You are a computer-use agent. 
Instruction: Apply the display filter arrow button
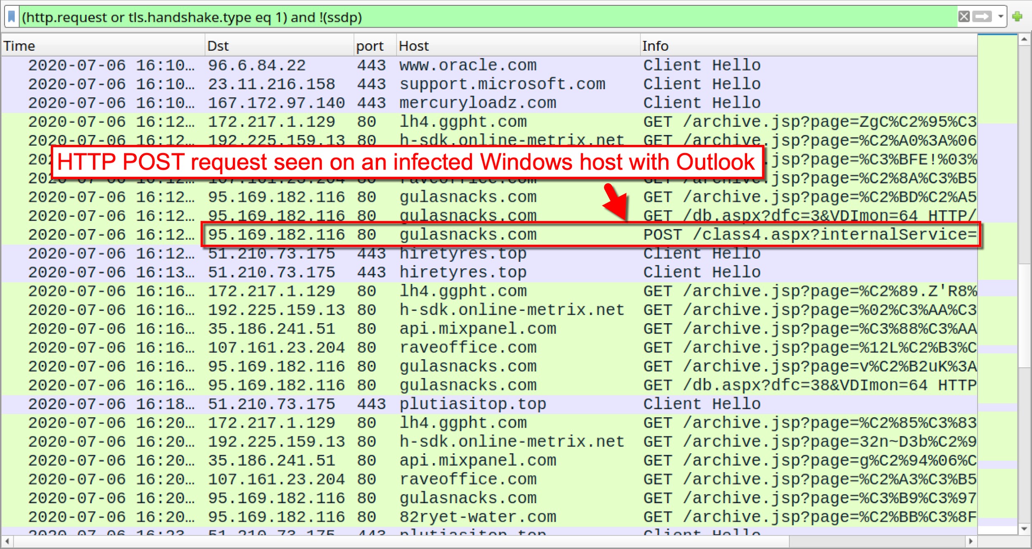[x=982, y=17]
